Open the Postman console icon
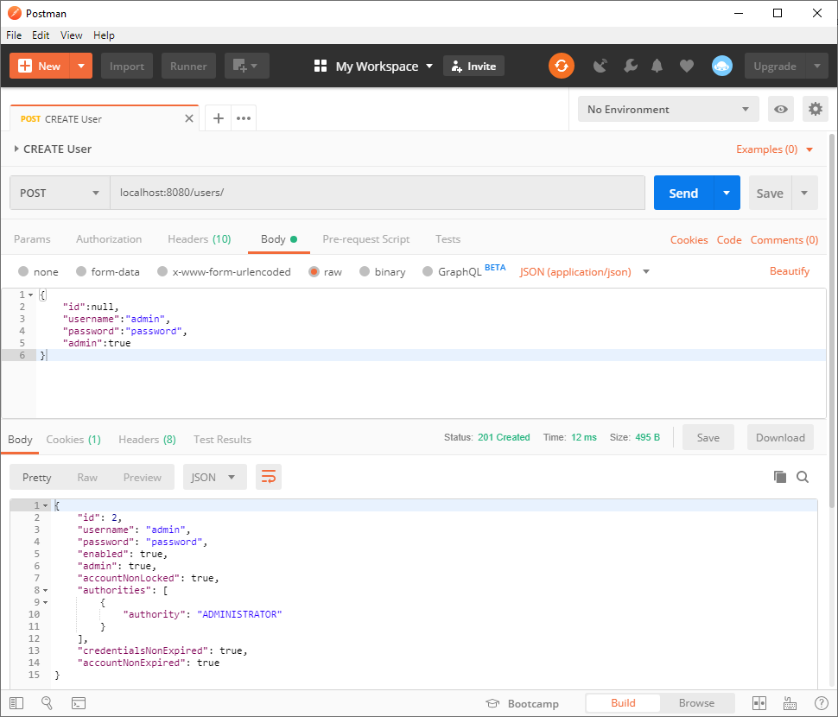The image size is (838, 717). [x=78, y=703]
